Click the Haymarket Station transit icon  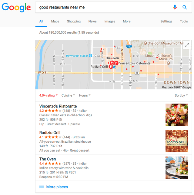[x=91, y=56]
